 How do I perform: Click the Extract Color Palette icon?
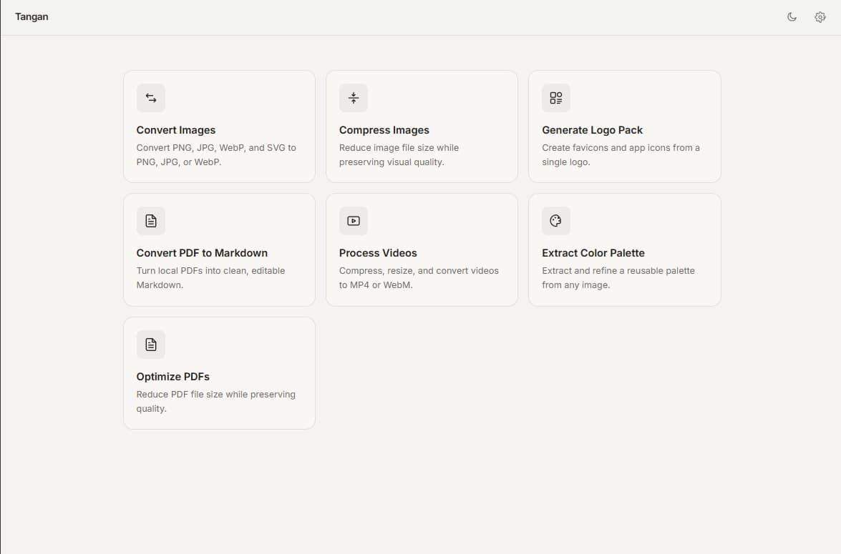(555, 221)
